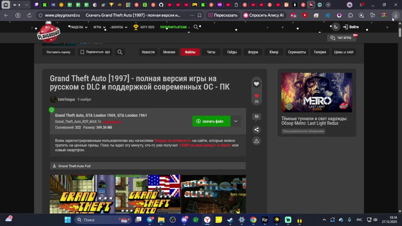Open the game chat (Чат игры)

click(x=341, y=38)
